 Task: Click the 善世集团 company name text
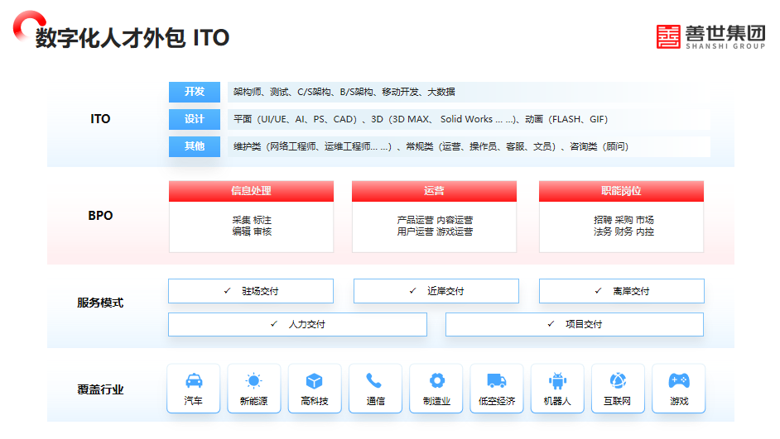tap(725, 33)
